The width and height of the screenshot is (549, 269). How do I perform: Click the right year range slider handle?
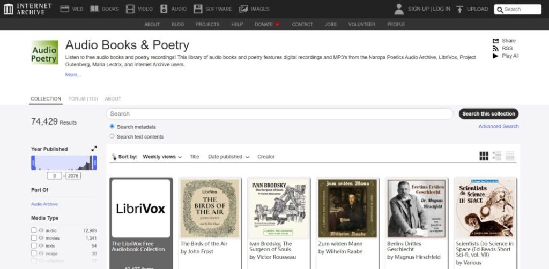click(94, 163)
